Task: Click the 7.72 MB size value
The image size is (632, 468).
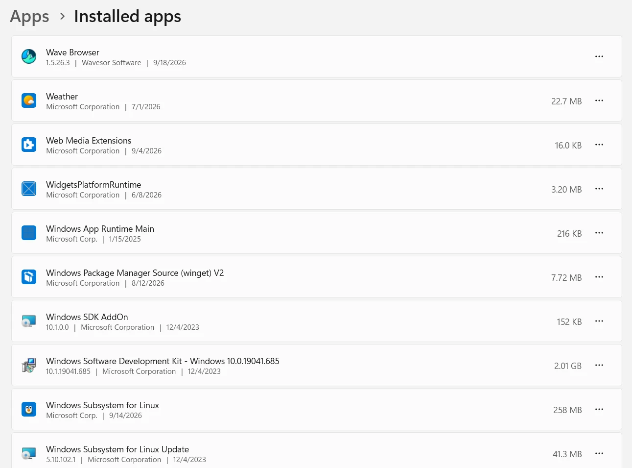Action: click(566, 278)
